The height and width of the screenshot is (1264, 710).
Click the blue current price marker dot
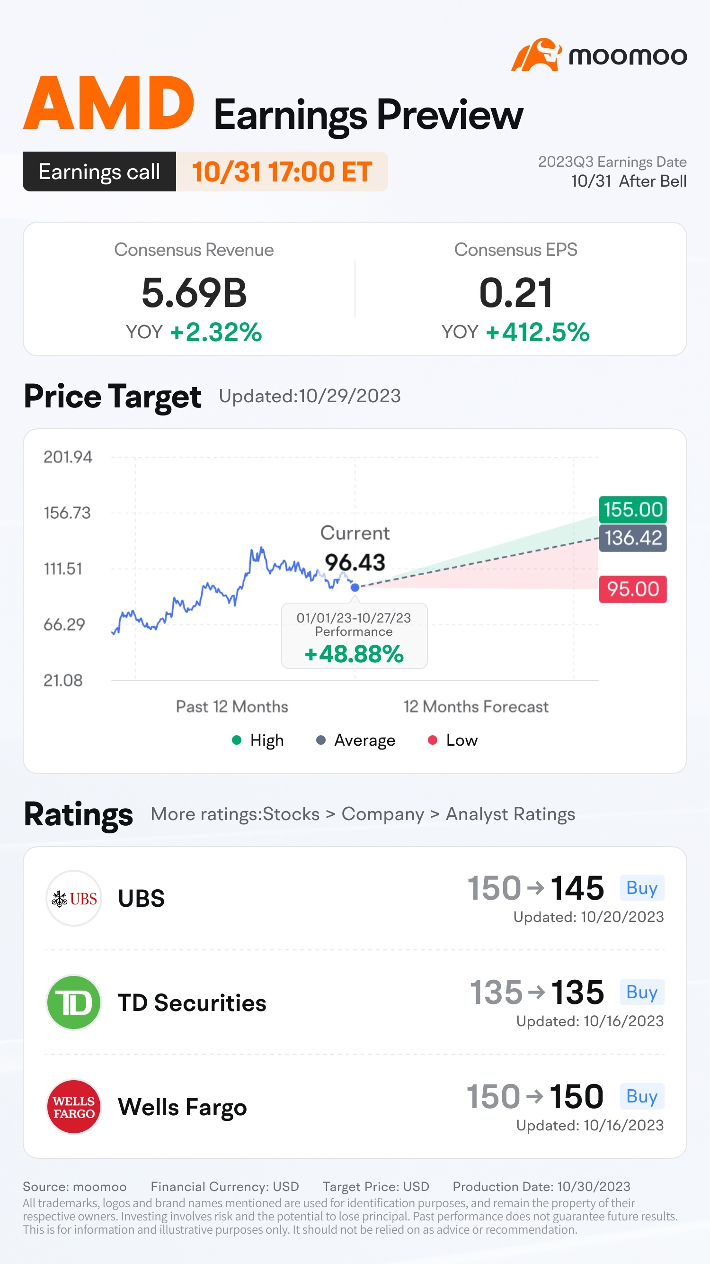(x=355, y=587)
